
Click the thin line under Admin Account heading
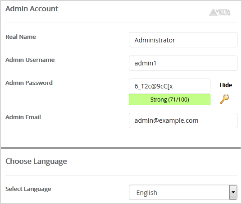[x=121, y=23]
